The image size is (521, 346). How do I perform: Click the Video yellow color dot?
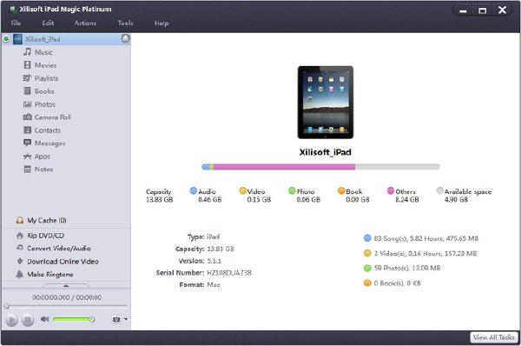coord(243,190)
